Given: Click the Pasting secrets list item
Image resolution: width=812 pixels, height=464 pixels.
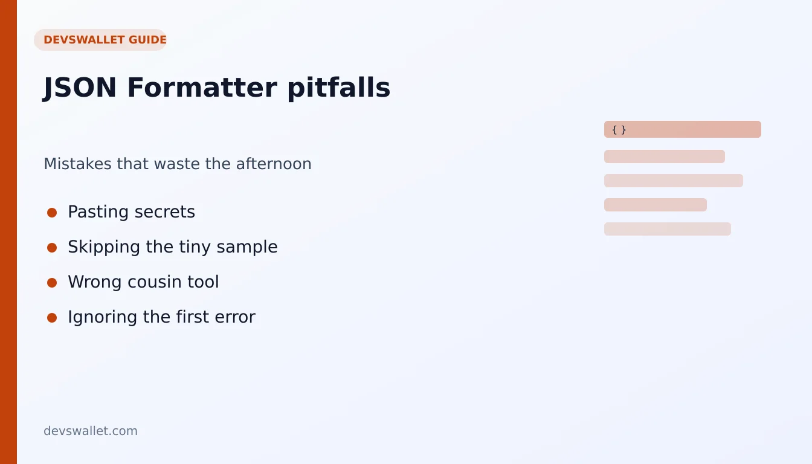Looking at the screenshot, I should click(x=131, y=212).
